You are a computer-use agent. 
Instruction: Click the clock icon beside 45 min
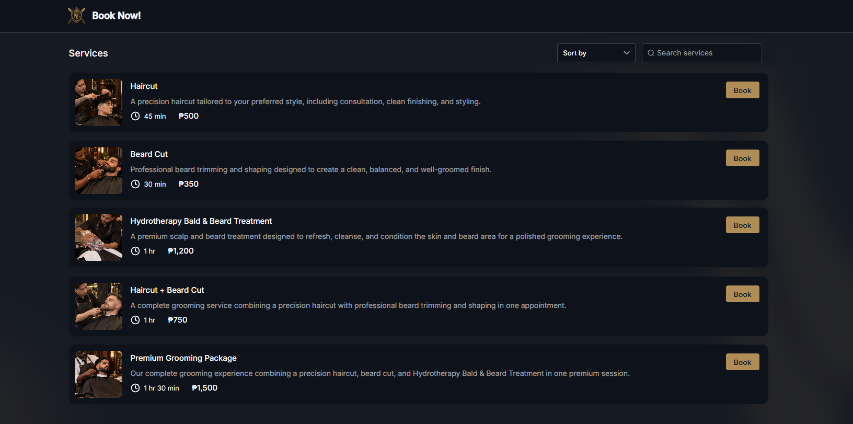[x=135, y=116]
